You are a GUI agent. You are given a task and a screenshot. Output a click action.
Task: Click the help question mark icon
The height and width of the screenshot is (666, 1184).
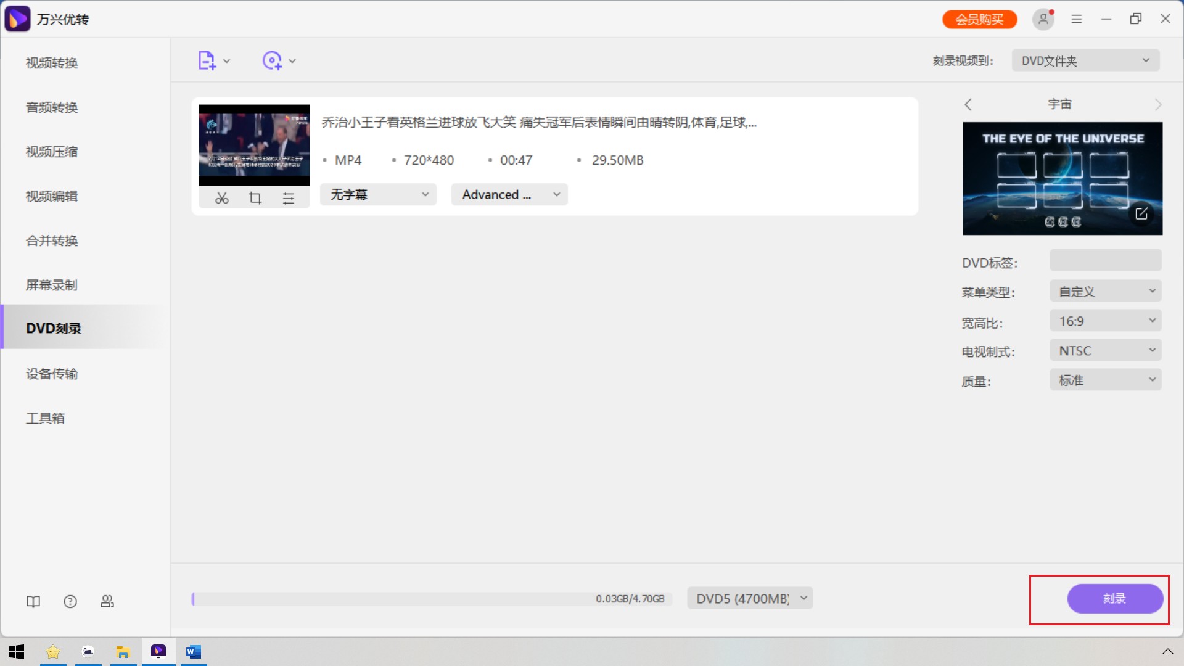coord(70,601)
